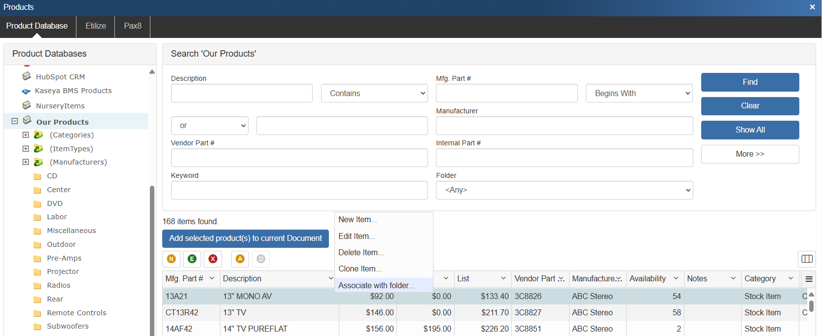Screen dimensions: 822x336
Task: Open the Begins With dropdown
Action: [x=639, y=93]
